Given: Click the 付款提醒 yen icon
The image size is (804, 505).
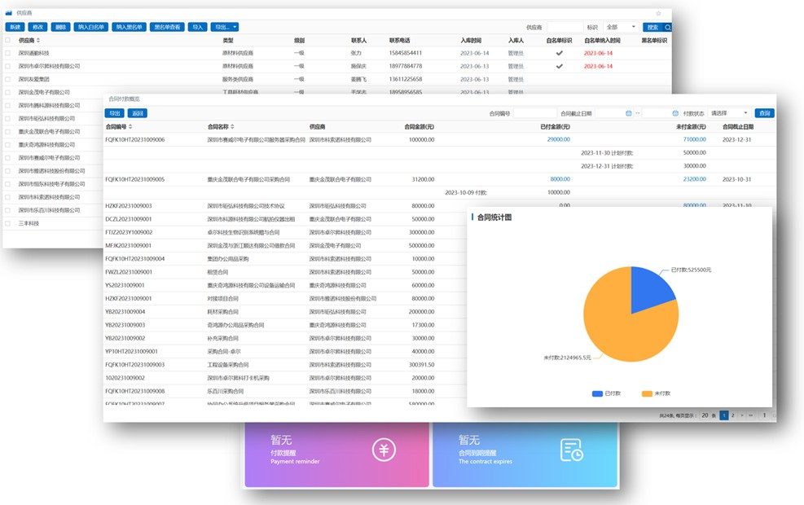Looking at the screenshot, I should point(384,450).
